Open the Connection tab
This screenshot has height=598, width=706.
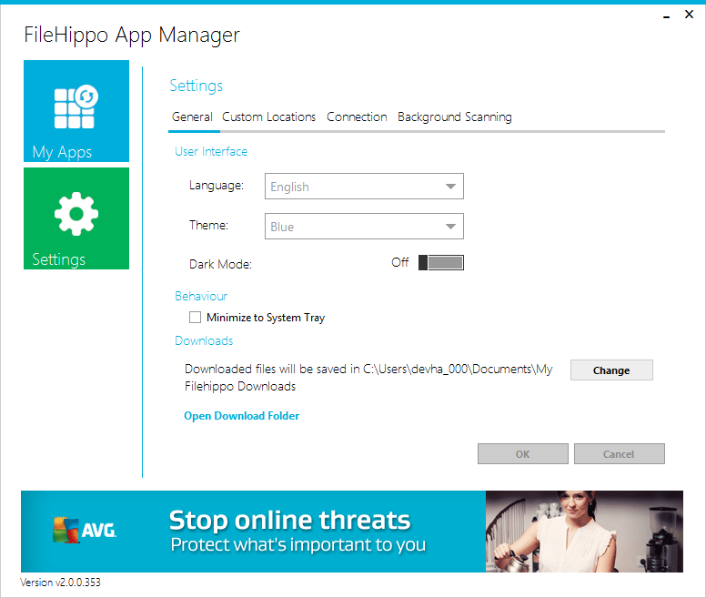(357, 117)
